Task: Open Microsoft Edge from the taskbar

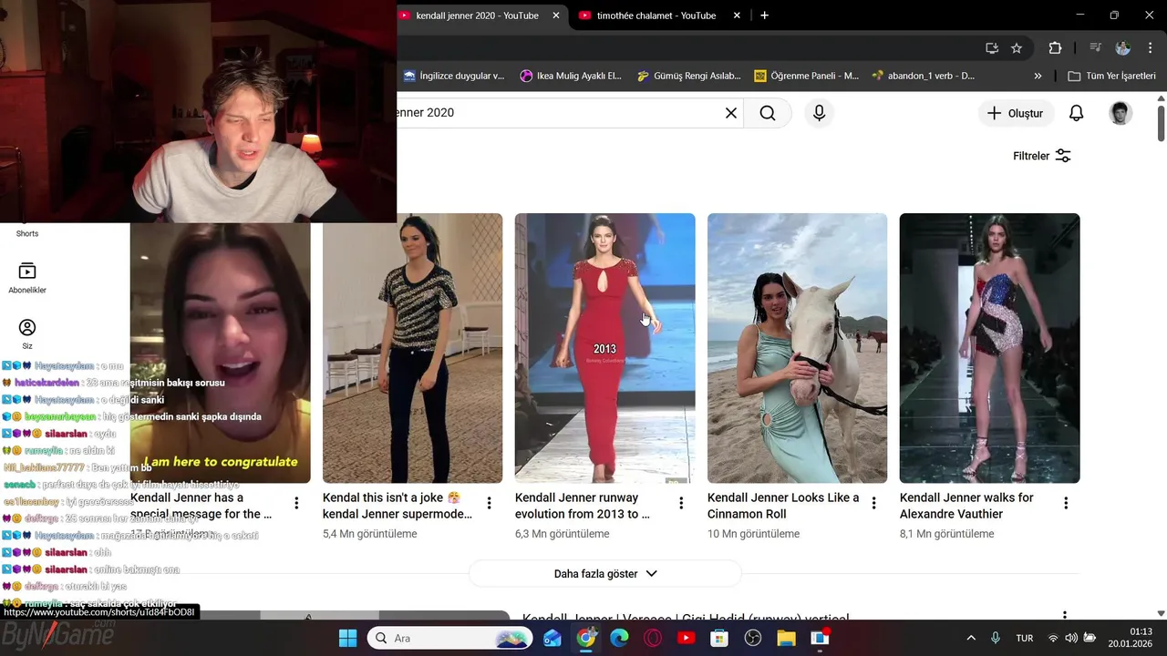Action: [619, 638]
